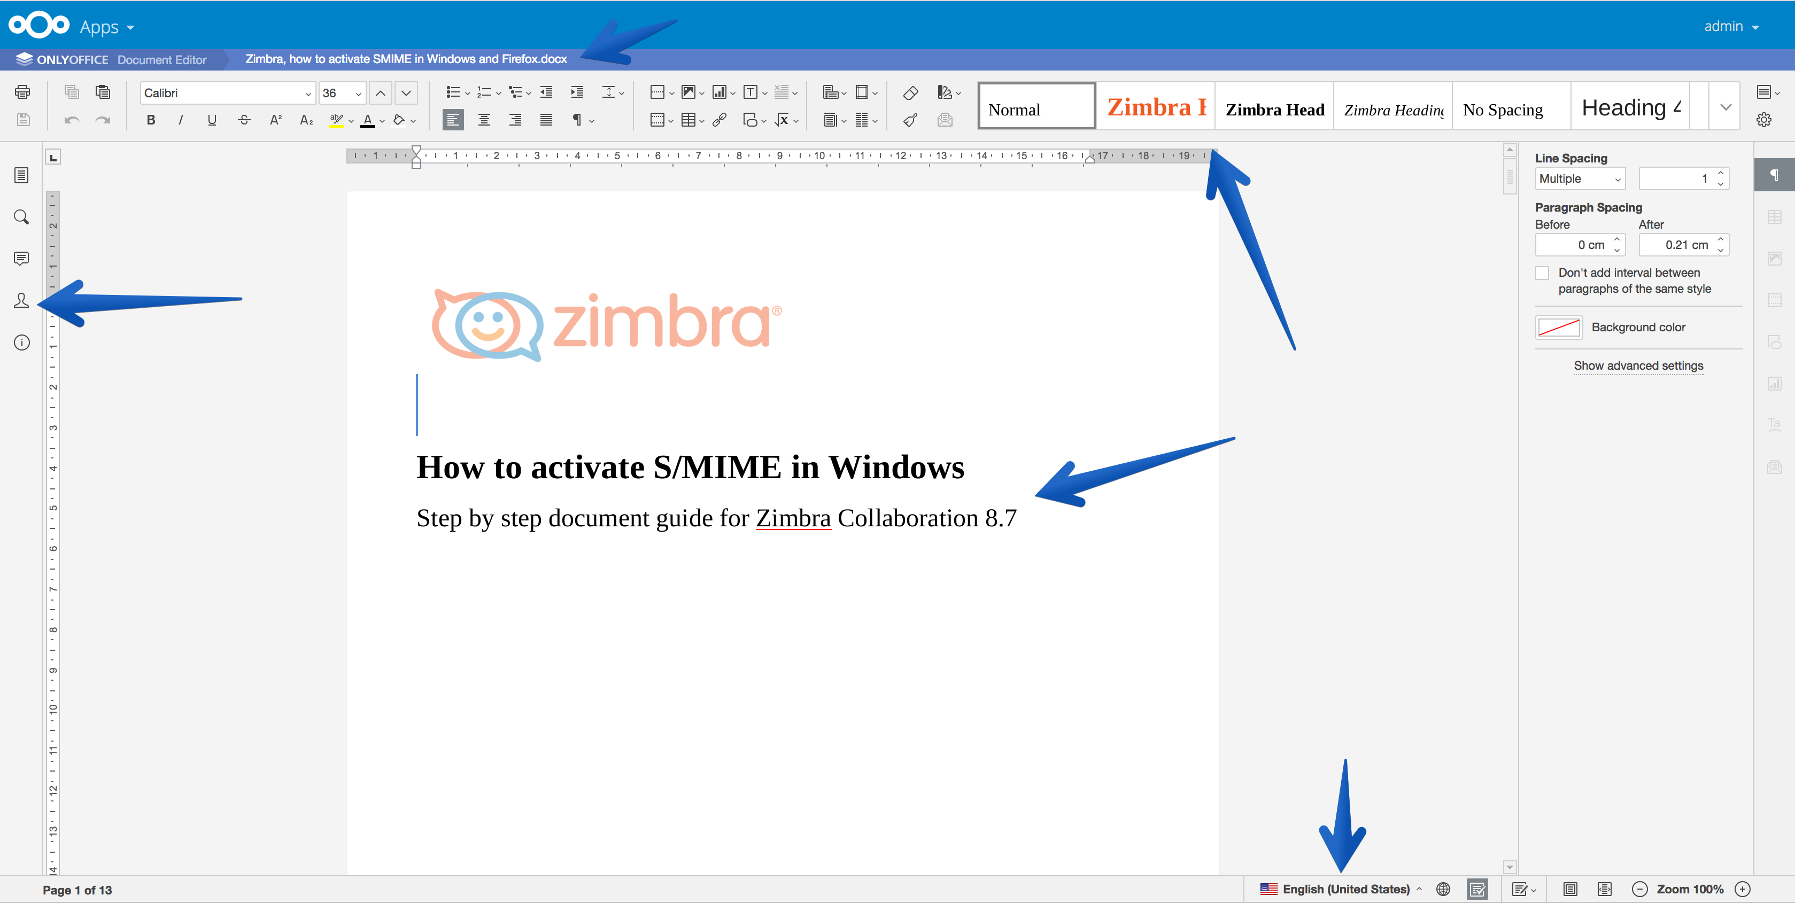
Task: Expand the numbered list options
Action: point(498,92)
